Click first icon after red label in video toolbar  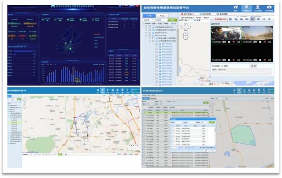tap(230, 19)
